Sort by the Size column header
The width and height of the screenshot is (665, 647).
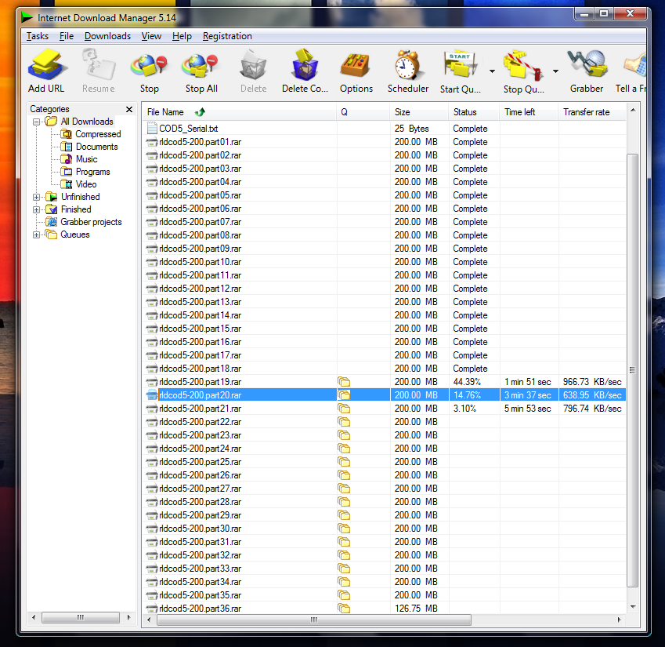pos(419,112)
